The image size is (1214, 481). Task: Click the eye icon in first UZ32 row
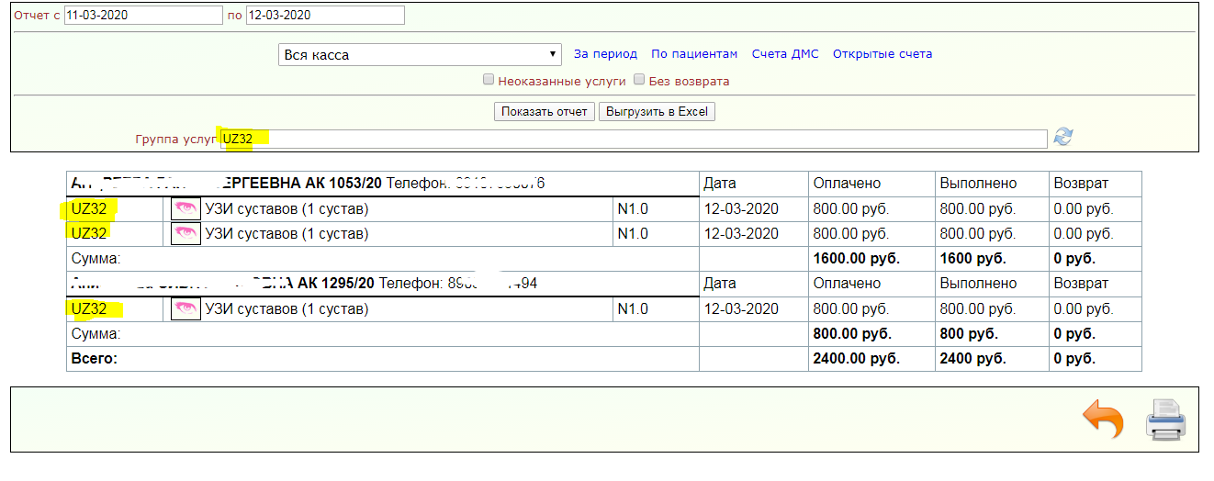coord(185,209)
